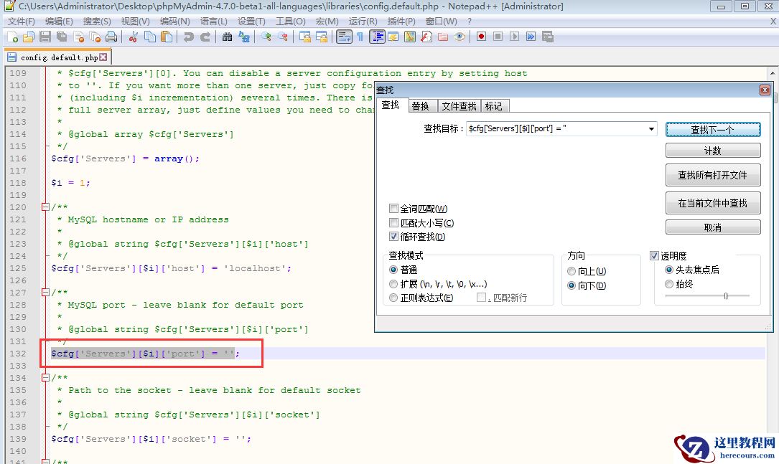
Task: Stop macro recording using square icon
Action: tap(498, 37)
